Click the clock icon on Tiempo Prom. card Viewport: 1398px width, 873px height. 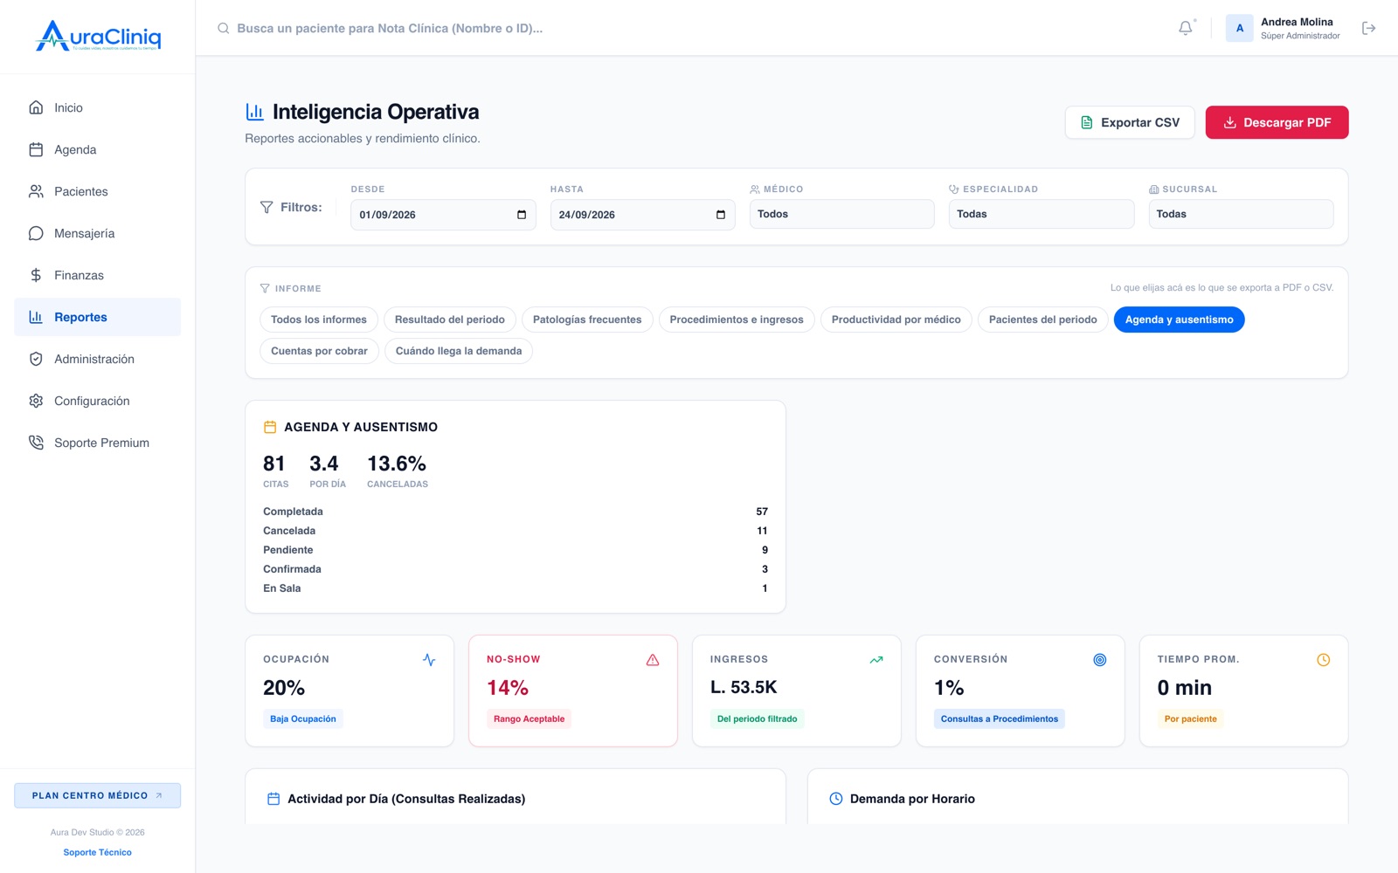click(1324, 660)
